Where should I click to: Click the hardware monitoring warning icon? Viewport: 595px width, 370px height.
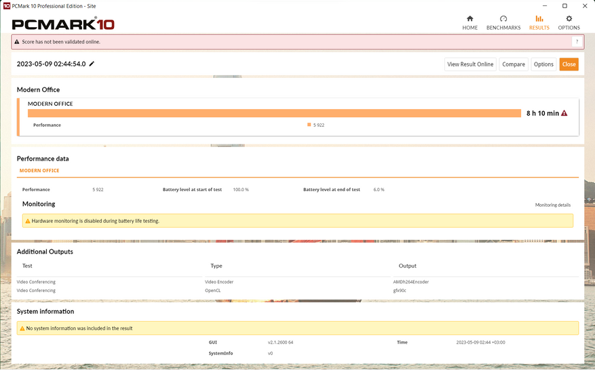[27, 221]
